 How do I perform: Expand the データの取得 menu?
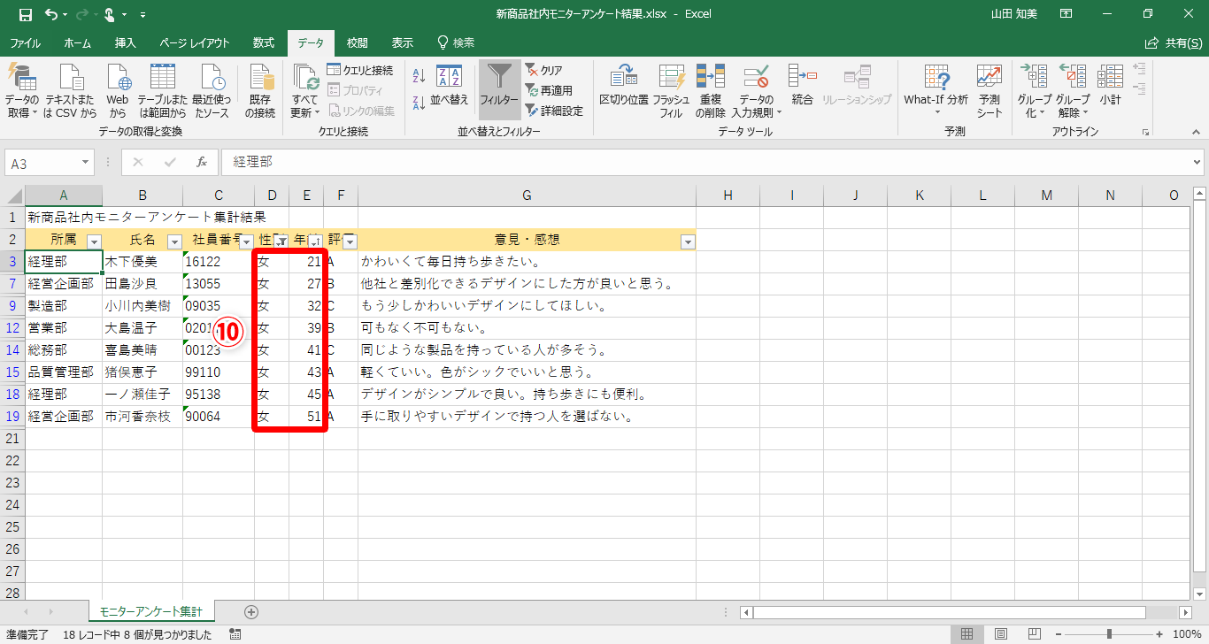coord(22,91)
